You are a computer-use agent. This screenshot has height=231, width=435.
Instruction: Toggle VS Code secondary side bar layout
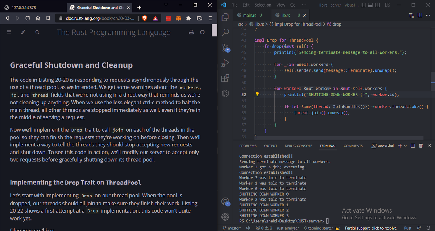[377, 5]
